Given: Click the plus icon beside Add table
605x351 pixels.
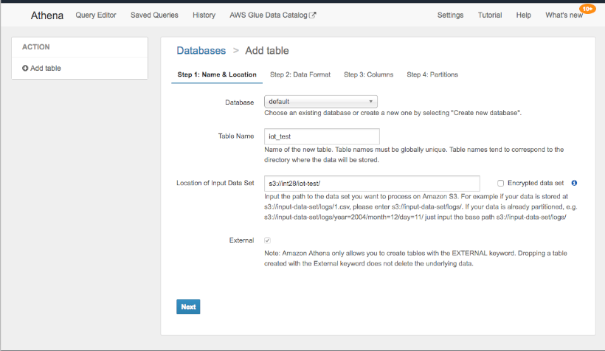Looking at the screenshot, I should (x=25, y=69).
